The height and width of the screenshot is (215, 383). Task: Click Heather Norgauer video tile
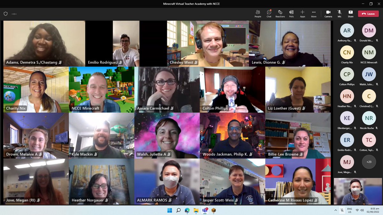coord(101,182)
